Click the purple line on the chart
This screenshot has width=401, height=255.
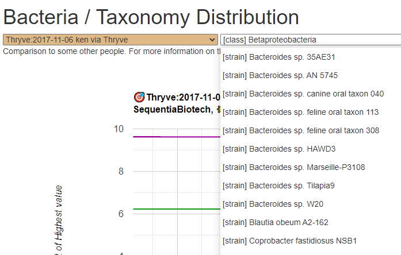[x=173, y=137]
